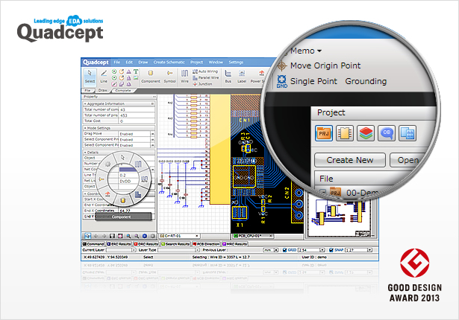
Task: Open the Search Results tab
Action: pyautogui.click(x=175, y=244)
